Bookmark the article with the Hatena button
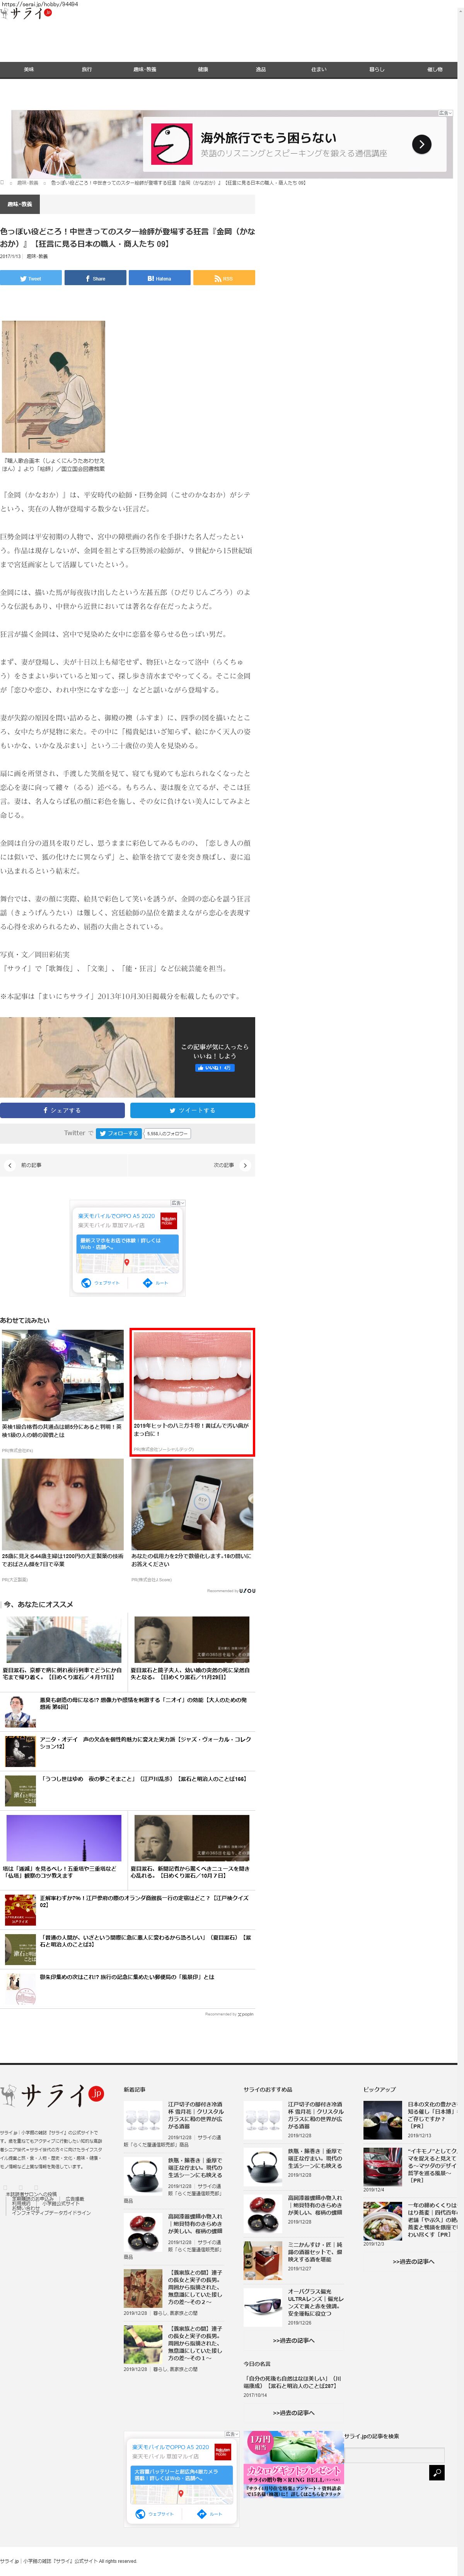 click(x=159, y=278)
